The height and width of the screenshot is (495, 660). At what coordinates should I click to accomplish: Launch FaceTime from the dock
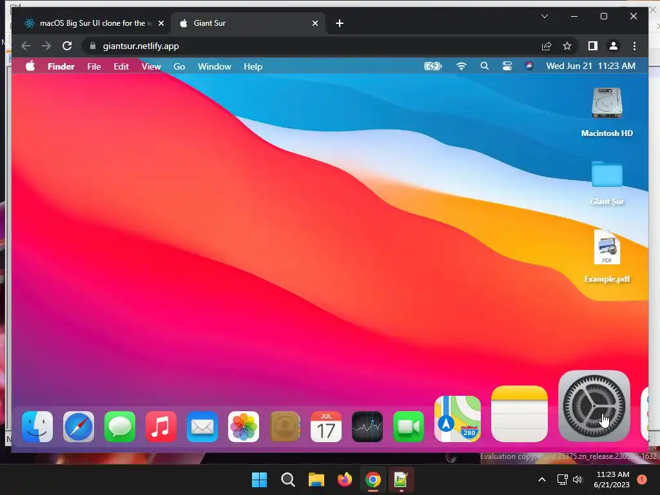409,427
